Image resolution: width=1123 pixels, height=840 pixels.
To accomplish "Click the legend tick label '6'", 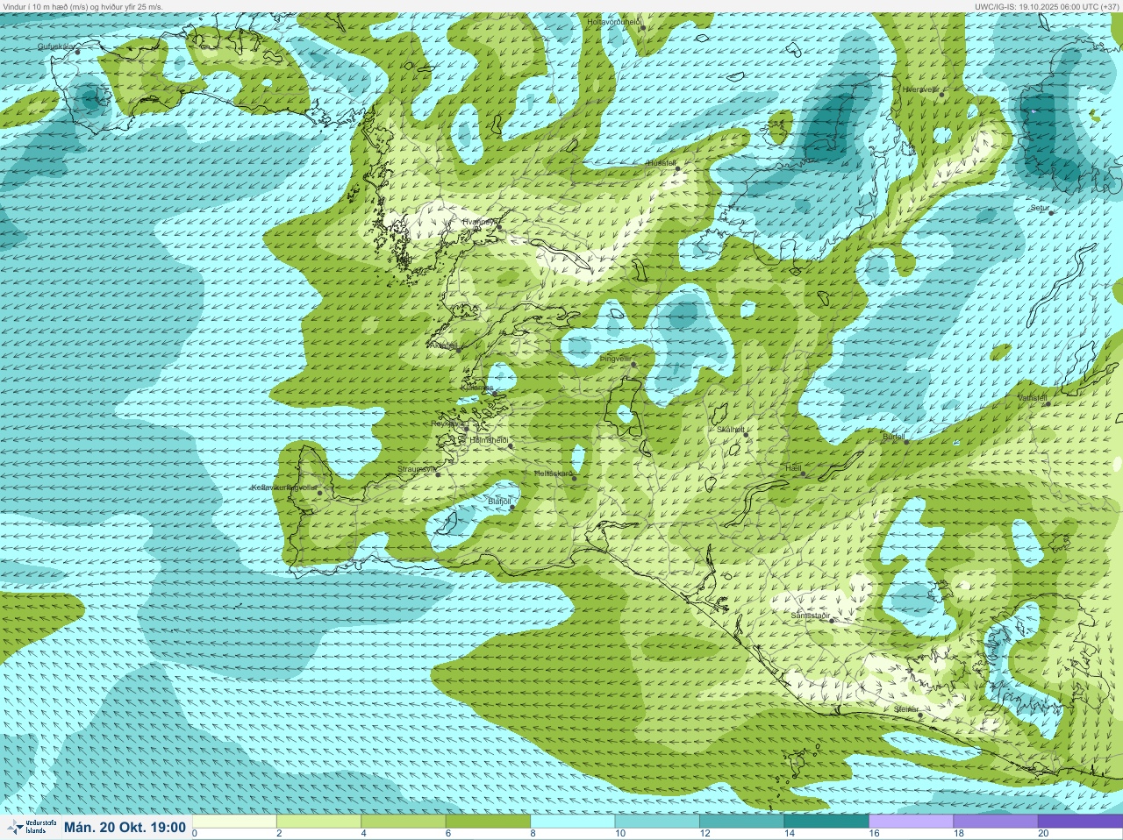I will point(448,834).
